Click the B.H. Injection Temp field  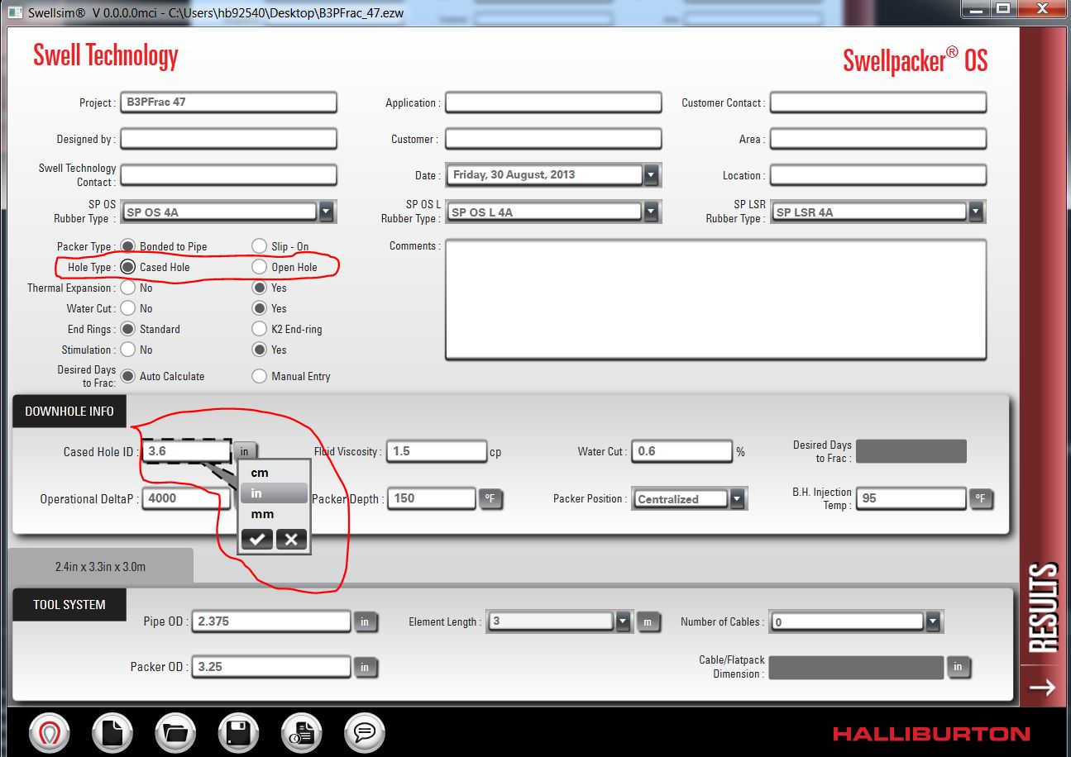pyautogui.click(x=911, y=498)
